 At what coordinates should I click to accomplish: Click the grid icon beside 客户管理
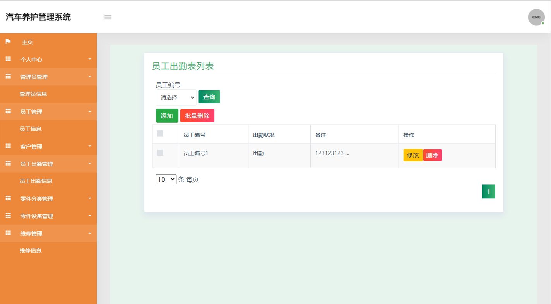pyautogui.click(x=8, y=146)
